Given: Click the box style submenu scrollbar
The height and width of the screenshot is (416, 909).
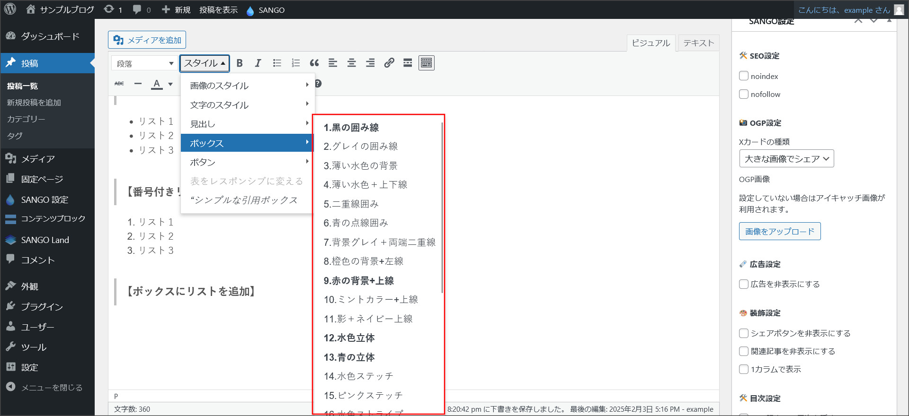Looking at the screenshot, I should pyautogui.click(x=442, y=208).
